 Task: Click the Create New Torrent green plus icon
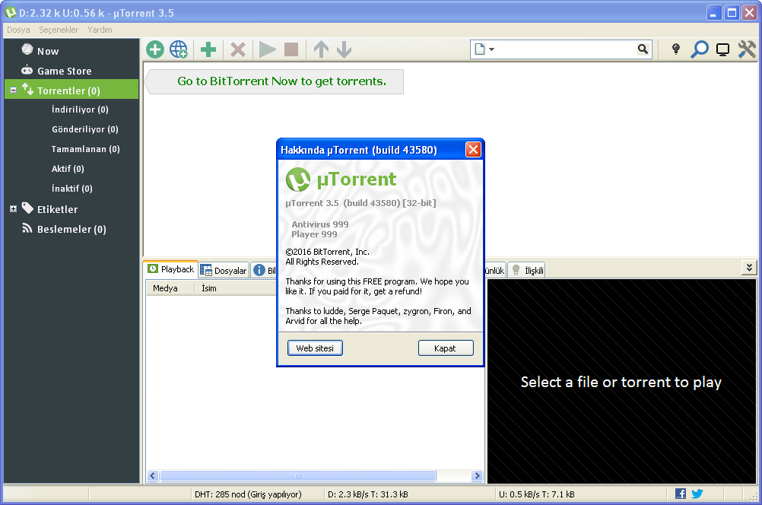pos(208,49)
